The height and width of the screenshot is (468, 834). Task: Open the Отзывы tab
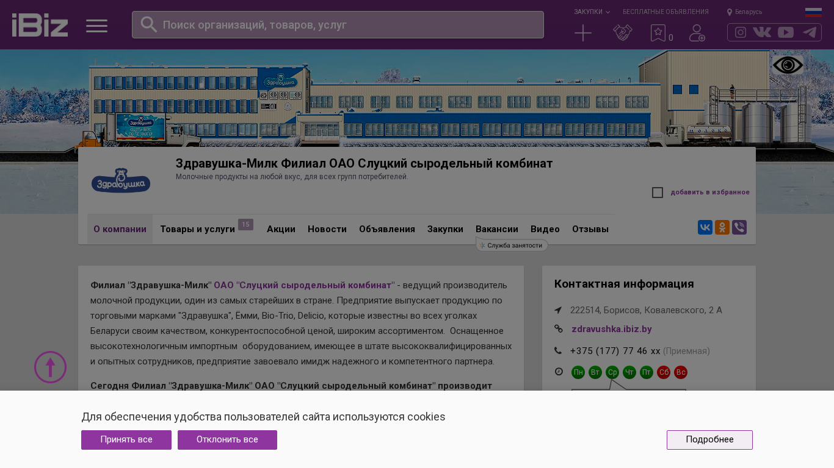point(590,229)
